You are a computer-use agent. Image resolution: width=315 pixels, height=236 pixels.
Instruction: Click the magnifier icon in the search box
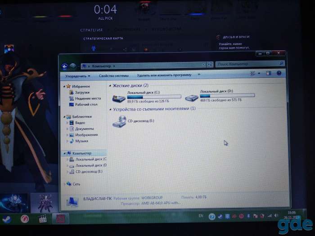(281, 63)
